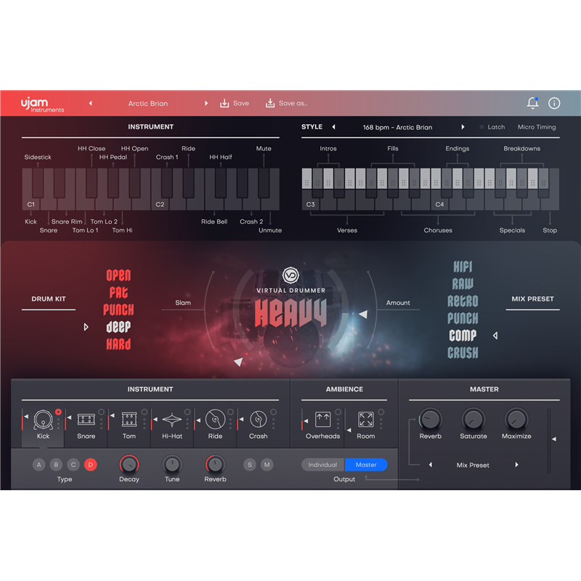Click the Save as button

pyautogui.click(x=286, y=103)
